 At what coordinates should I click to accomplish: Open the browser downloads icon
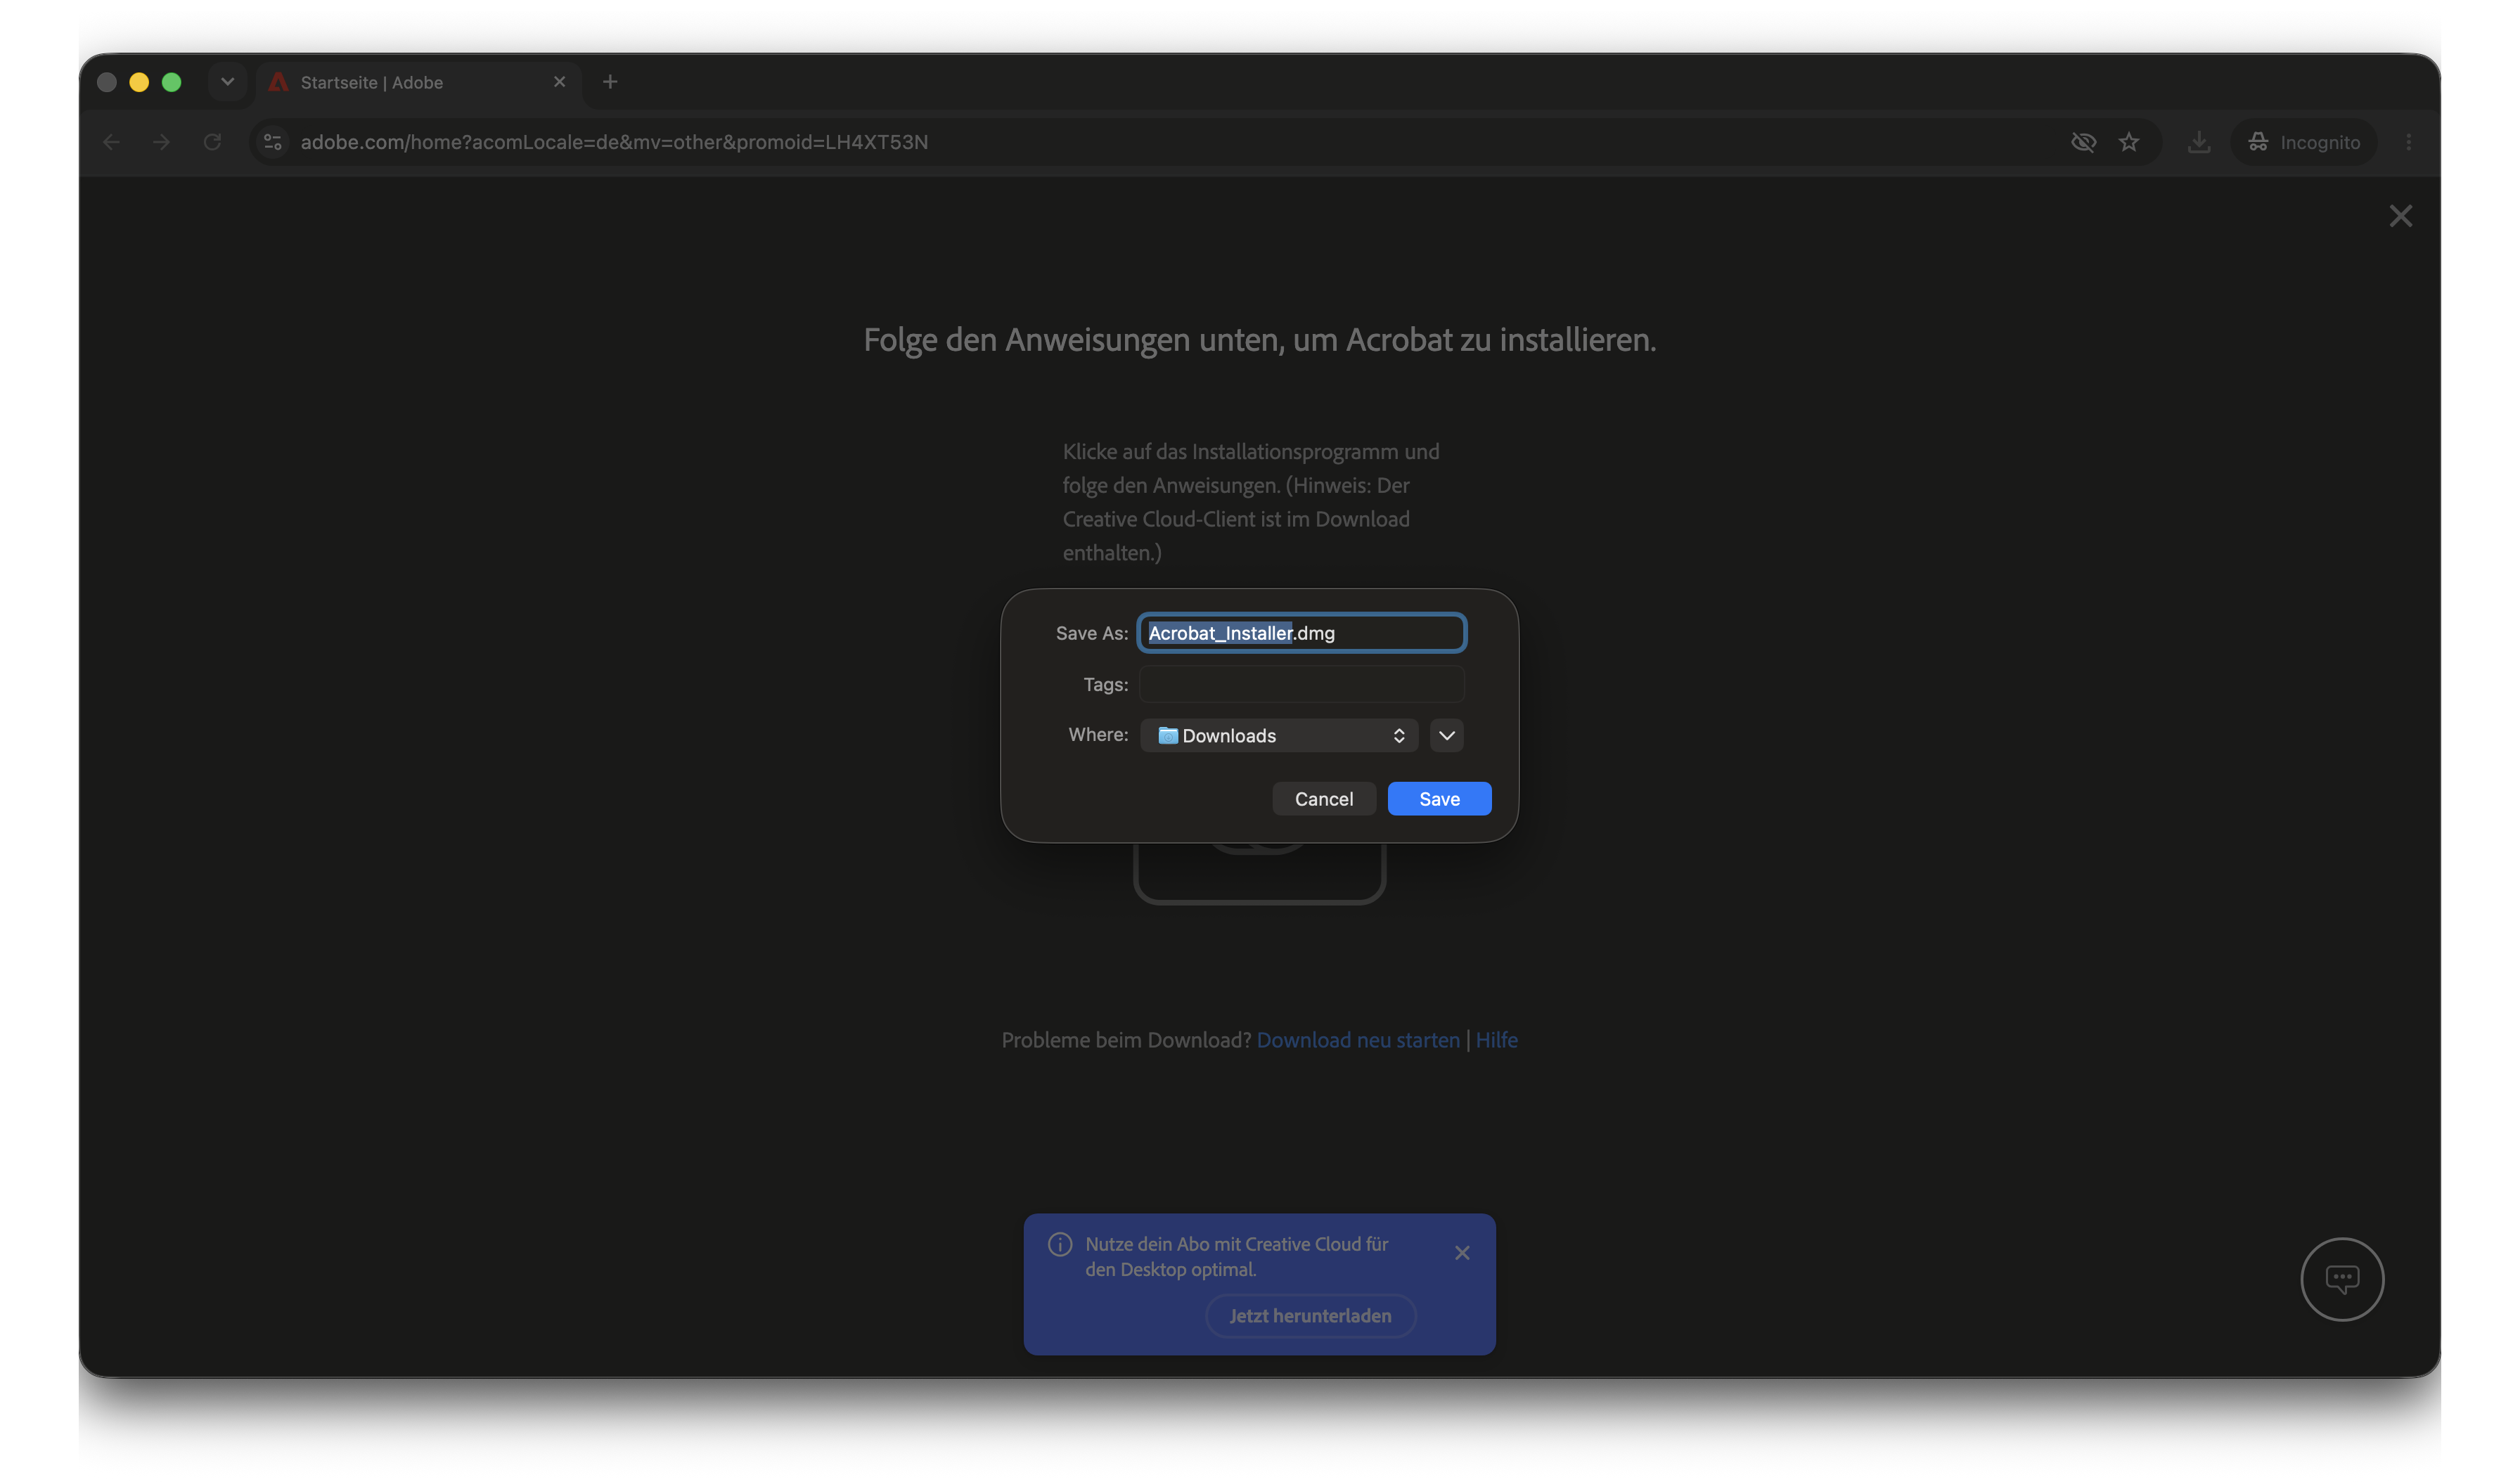[2198, 142]
